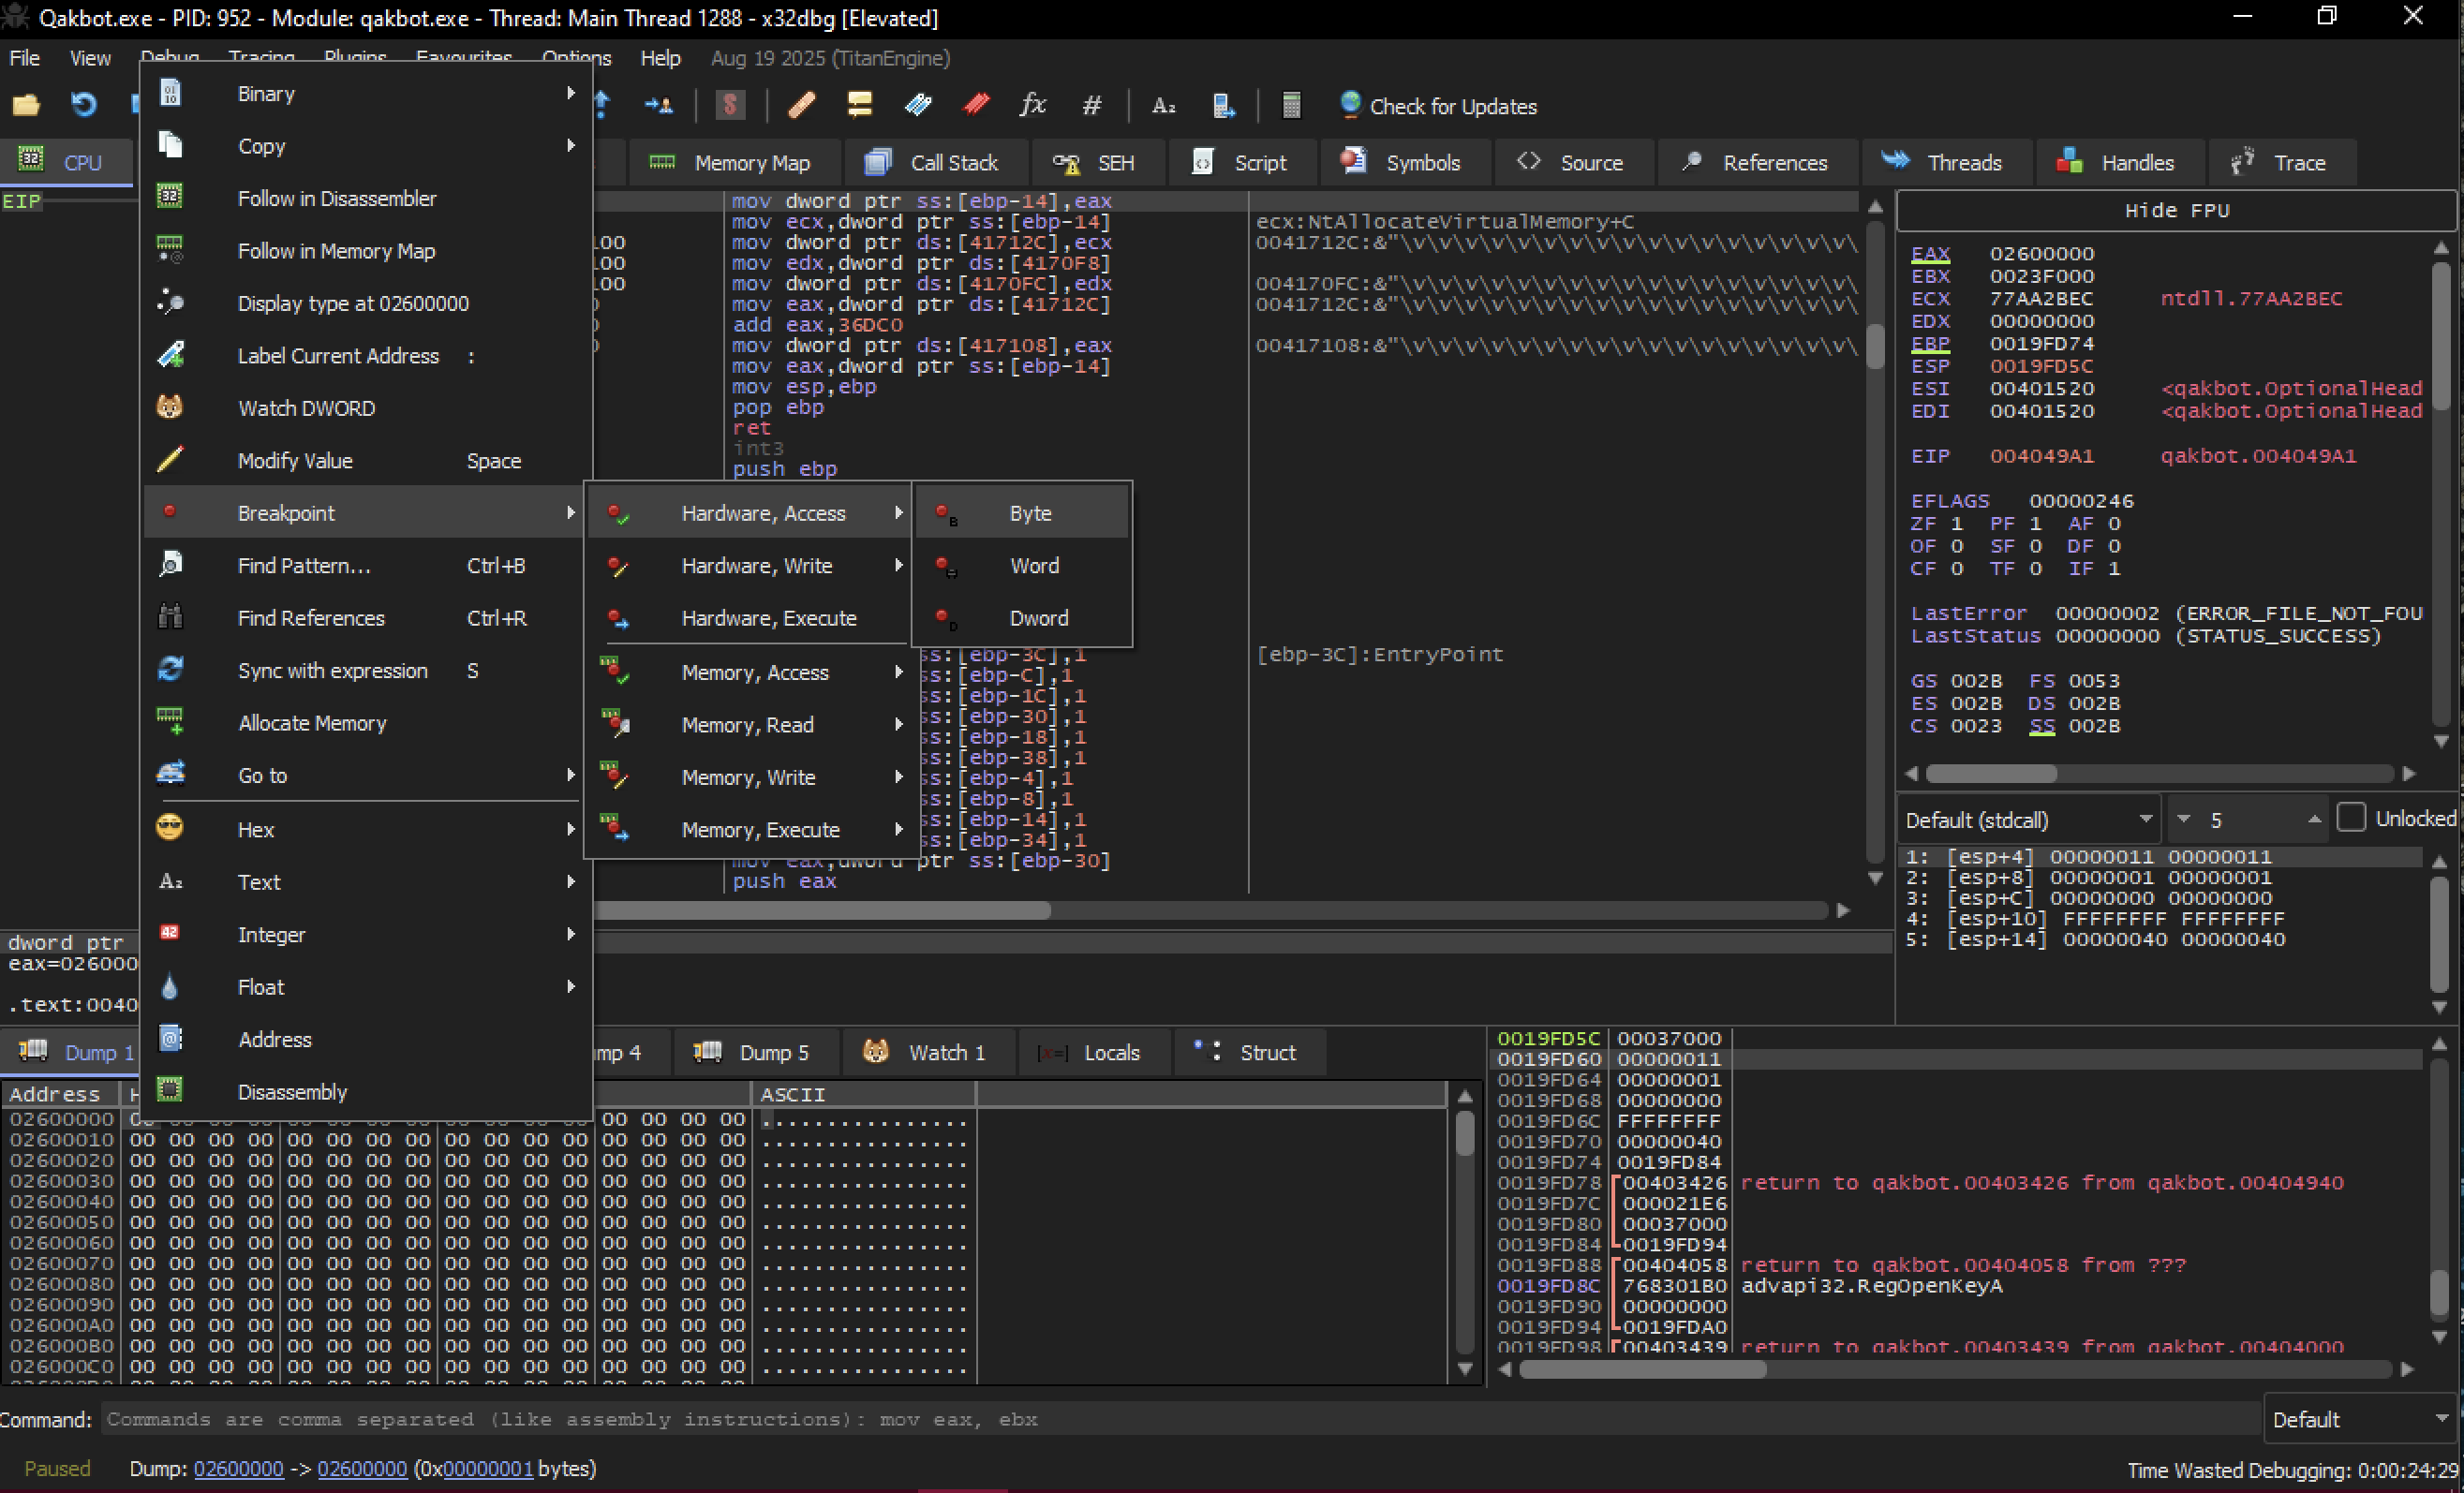Click the Hide FPU button
This screenshot has width=2464, height=1493.
pos(2176,210)
